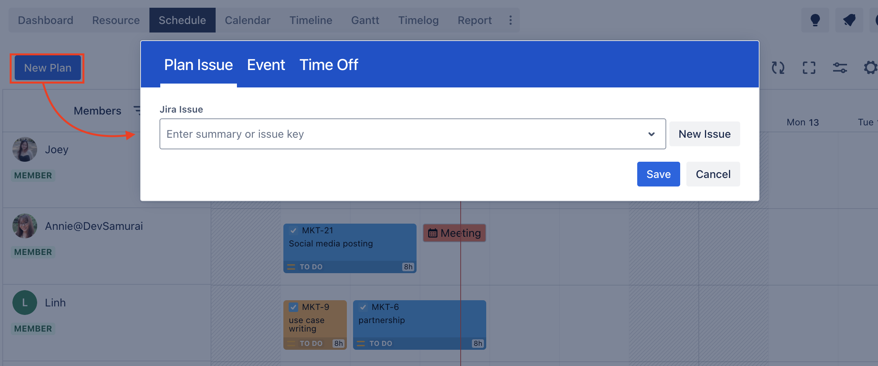Screen dimensions: 878x366
Task: Click the lightbulb tips icon
Action: point(815,20)
